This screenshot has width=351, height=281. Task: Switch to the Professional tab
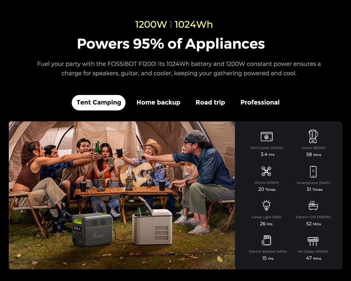(260, 102)
